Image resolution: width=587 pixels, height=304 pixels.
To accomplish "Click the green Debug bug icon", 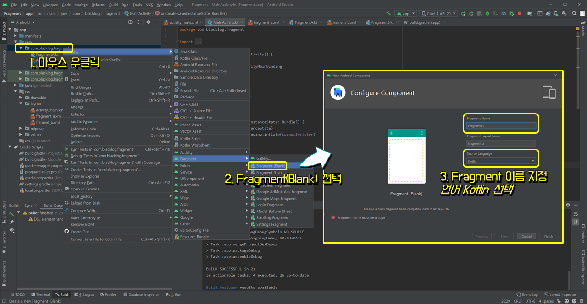I will [487, 14].
